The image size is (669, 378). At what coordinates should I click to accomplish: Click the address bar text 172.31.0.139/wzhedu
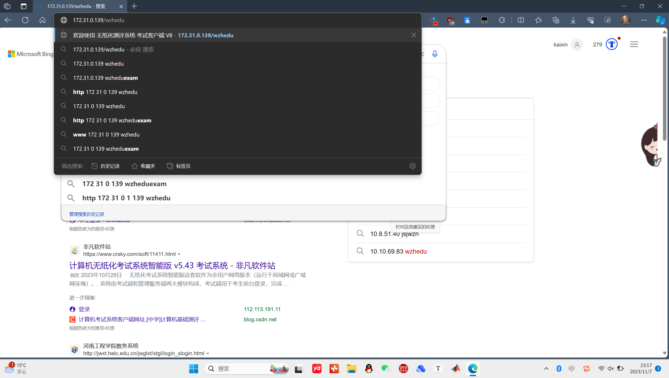coord(98,20)
